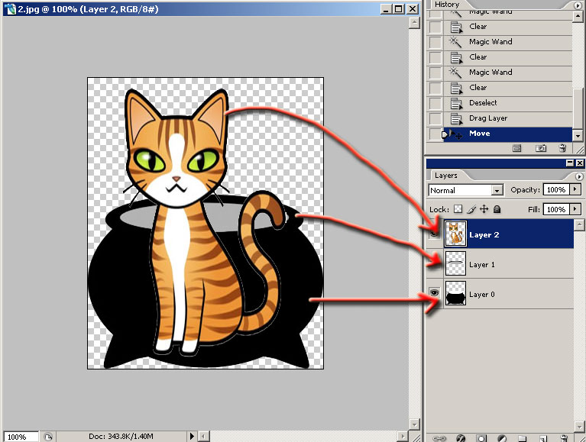
Task: Click the Doc: 343.8K/1.40M status text
Action: [121, 436]
